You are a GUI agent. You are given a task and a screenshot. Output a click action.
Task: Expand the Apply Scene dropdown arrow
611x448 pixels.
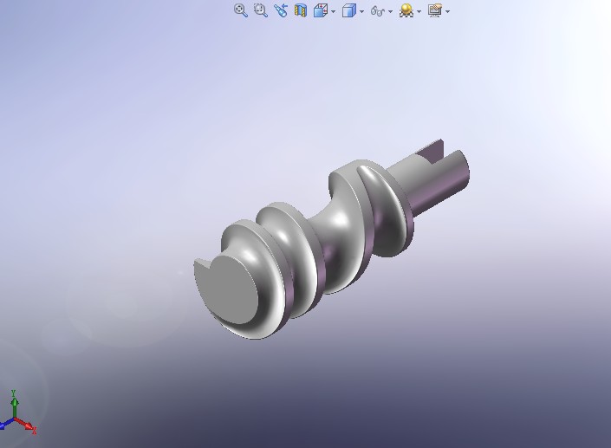tap(419, 11)
